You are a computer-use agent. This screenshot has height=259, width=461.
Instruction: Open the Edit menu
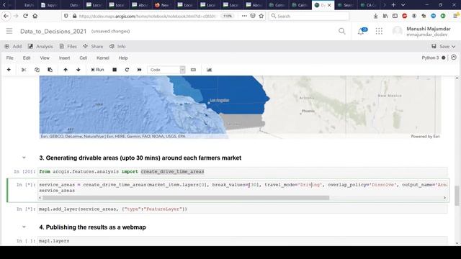coord(27,58)
